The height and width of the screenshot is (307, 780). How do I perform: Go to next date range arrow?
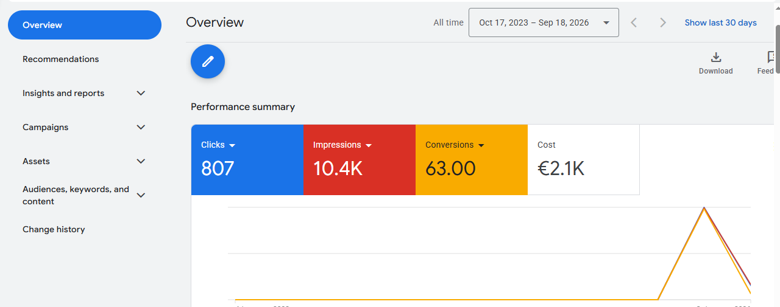point(663,22)
